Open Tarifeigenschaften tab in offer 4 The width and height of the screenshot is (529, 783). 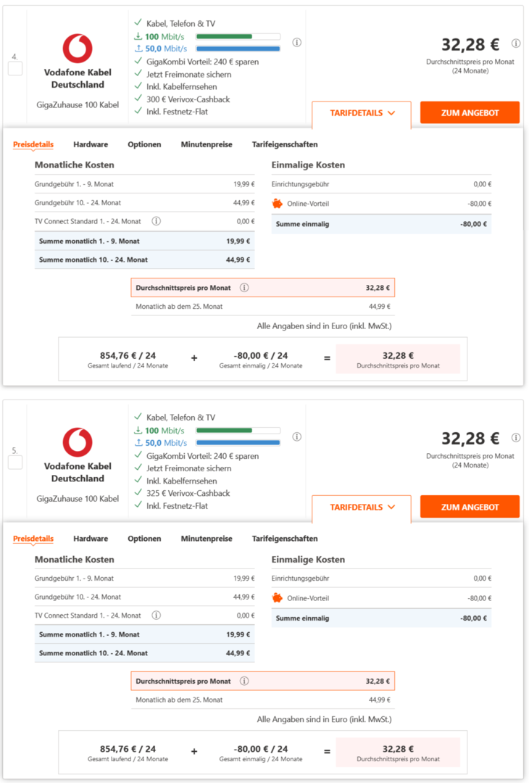[285, 144]
